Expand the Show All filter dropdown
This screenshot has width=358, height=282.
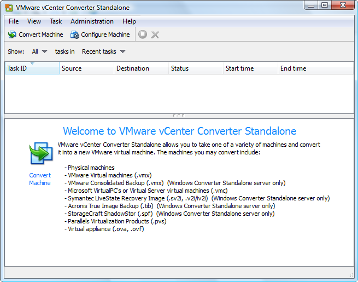coord(39,51)
